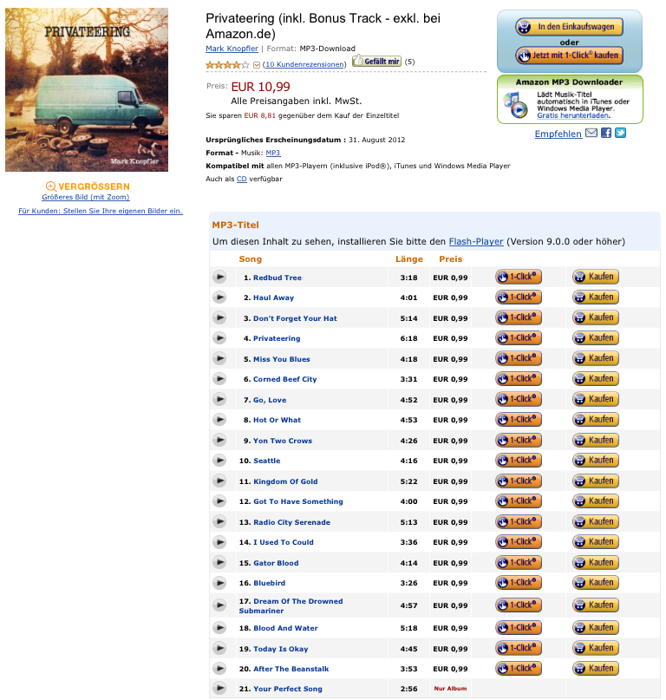666x700 pixels.
Task: Play preview of Yon Two Crows
Action: (x=219, y=440)
